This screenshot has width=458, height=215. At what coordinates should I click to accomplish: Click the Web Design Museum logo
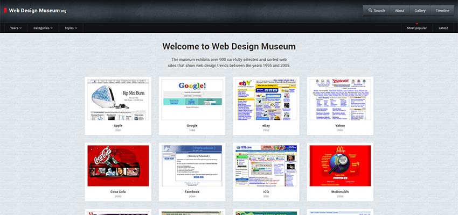pos(36,11)
